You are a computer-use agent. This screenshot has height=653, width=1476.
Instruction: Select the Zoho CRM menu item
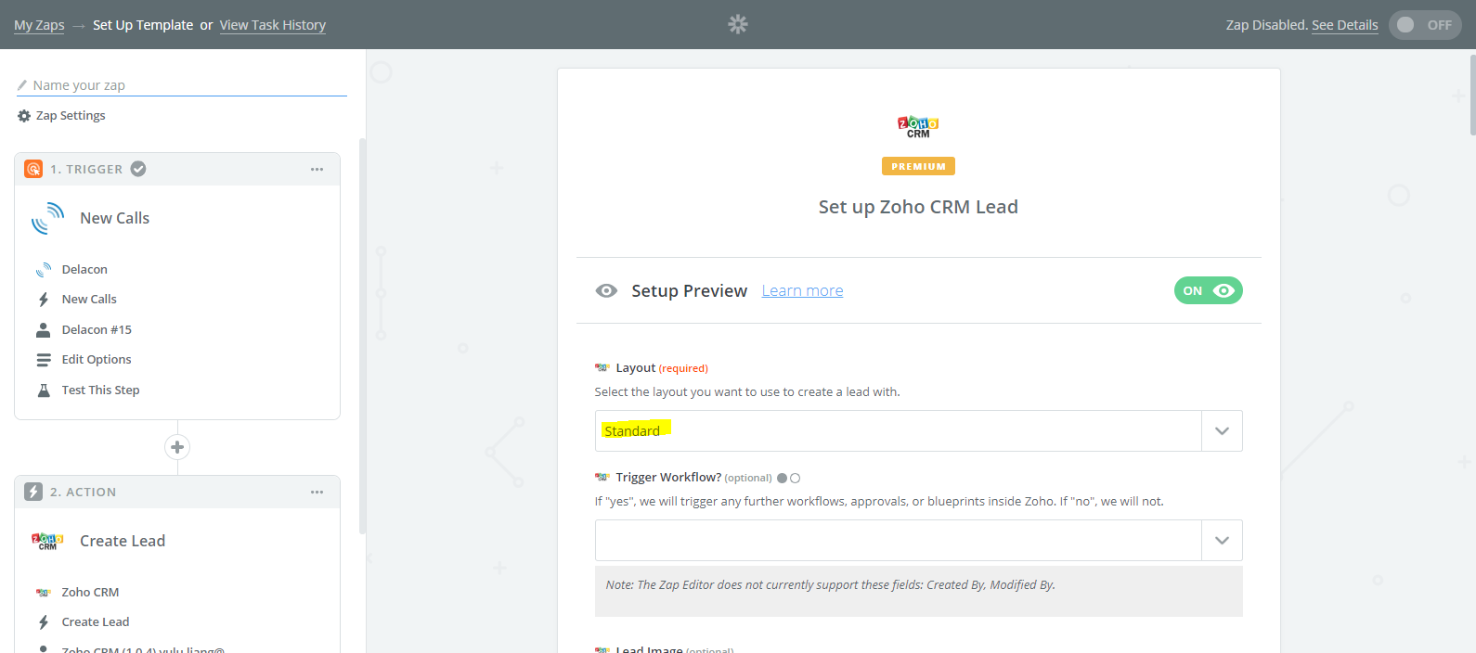(90, 593)
